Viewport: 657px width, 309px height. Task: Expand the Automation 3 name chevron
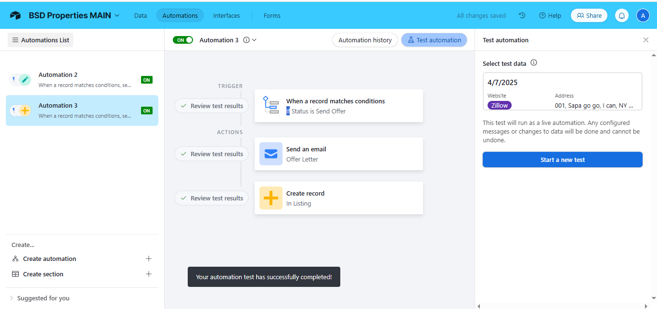tap(254, 40)
